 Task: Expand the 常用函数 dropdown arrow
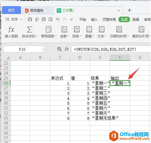coord(56,36)
